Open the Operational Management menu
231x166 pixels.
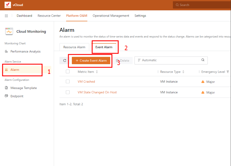(111, 16)
